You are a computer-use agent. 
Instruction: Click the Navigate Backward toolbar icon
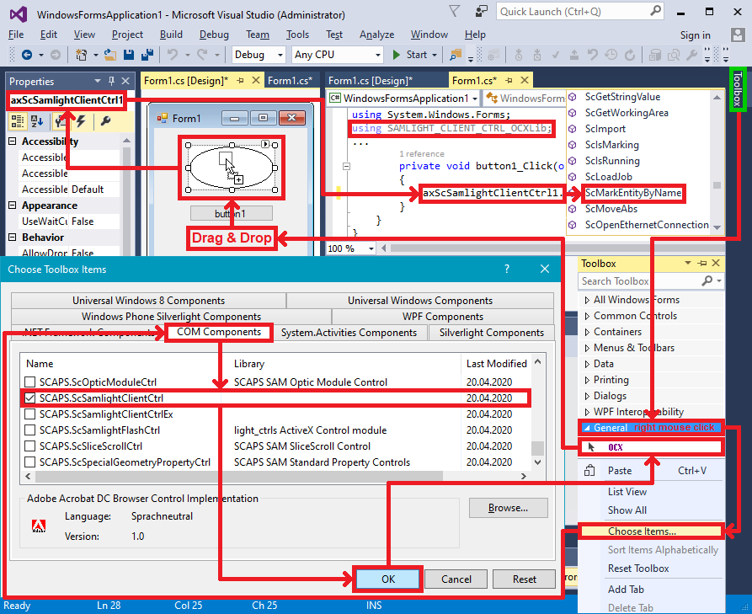click(x=27, y=55)
